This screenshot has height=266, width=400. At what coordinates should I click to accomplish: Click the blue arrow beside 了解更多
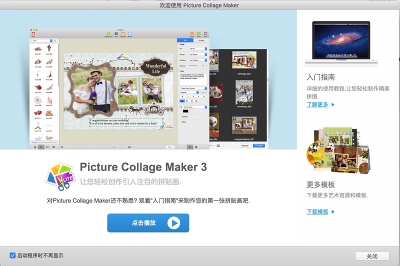tap(333, 104)
